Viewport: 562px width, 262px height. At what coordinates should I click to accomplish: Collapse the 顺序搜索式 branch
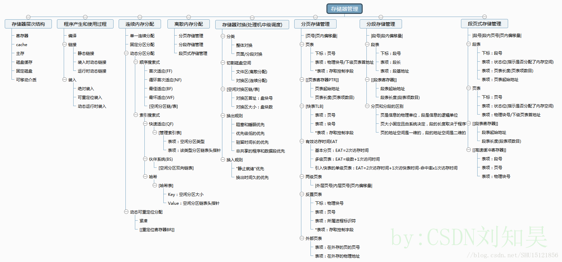click(136, 62)
